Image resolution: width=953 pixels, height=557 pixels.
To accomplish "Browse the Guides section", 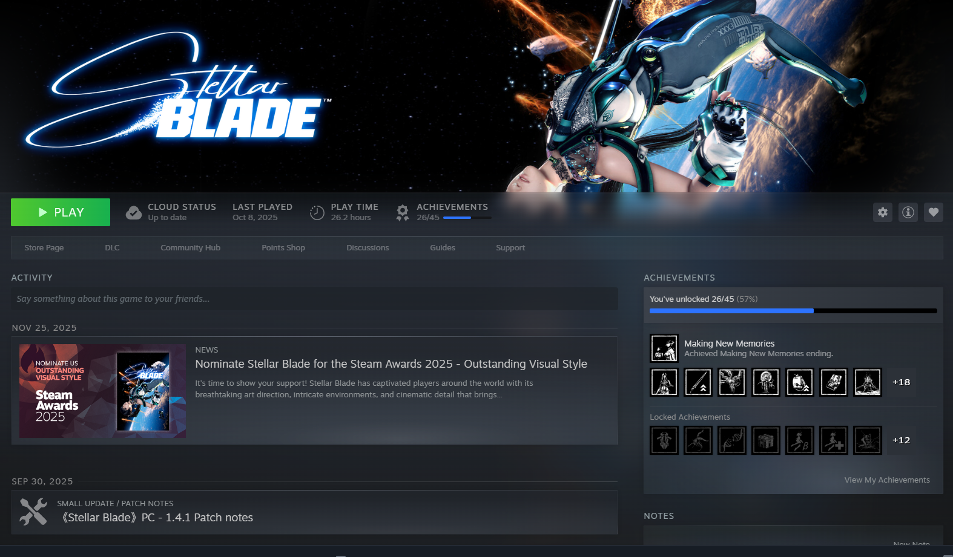I will 443,248.
